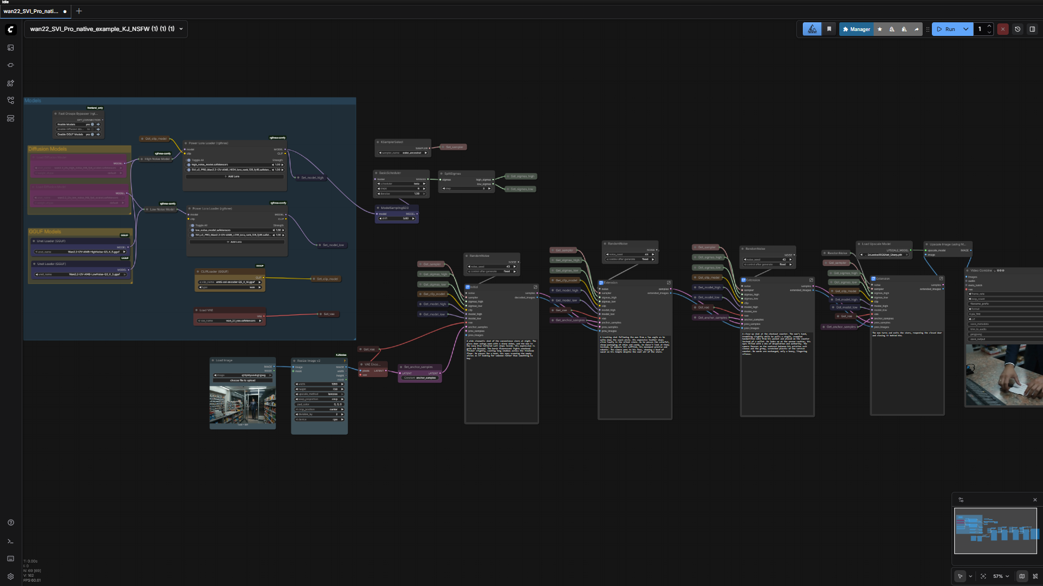Expand the Run button dropdown arrow

point(966,29)
